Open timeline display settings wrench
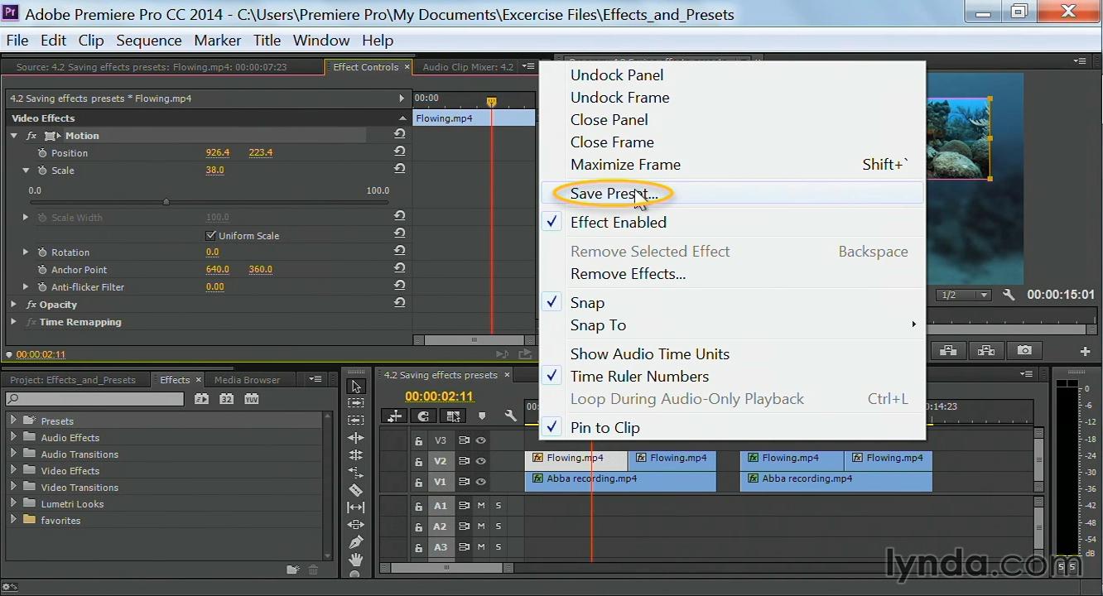This screenshot has height=596, width=1103. point(510,416)
